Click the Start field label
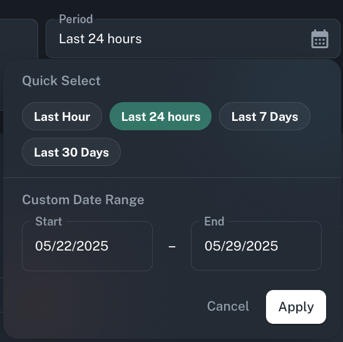 (49, 221)
